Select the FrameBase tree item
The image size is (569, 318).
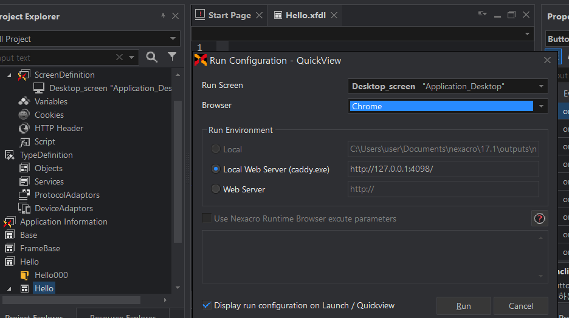40,248
